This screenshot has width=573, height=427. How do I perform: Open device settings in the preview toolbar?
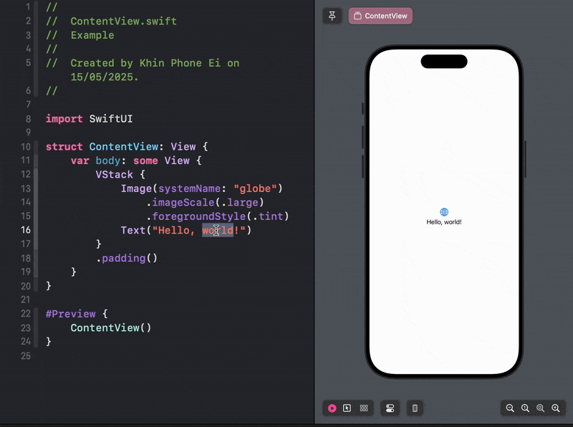[x=415, y=408]
